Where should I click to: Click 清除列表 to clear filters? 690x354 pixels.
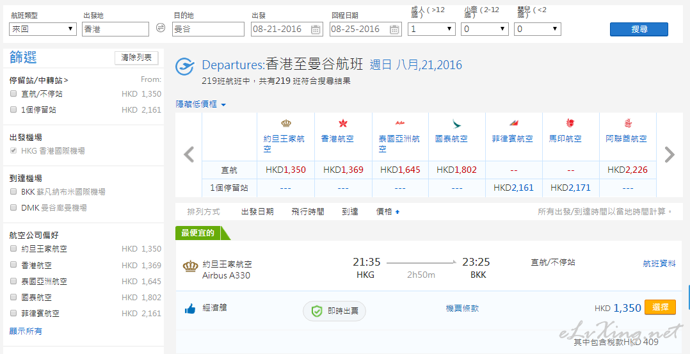(136, 58)
